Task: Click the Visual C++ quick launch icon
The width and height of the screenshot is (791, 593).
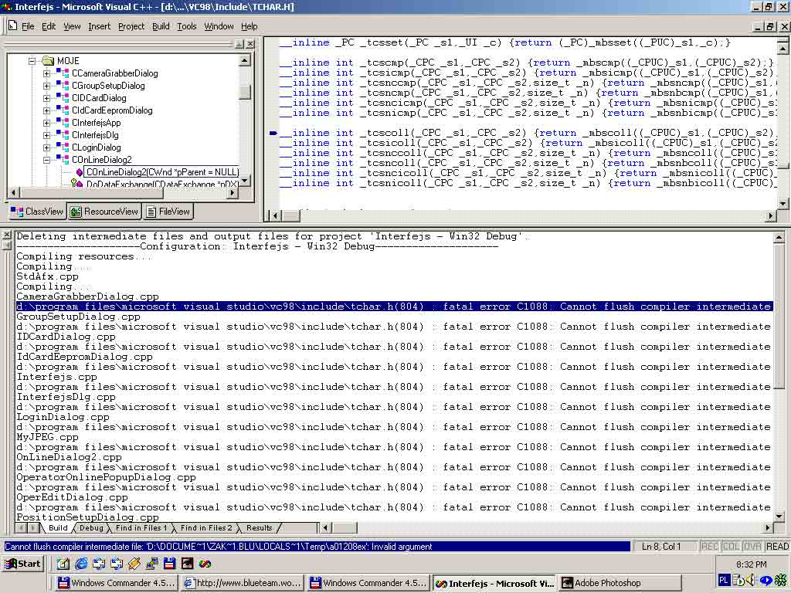Action: click(x=205, y=564)
